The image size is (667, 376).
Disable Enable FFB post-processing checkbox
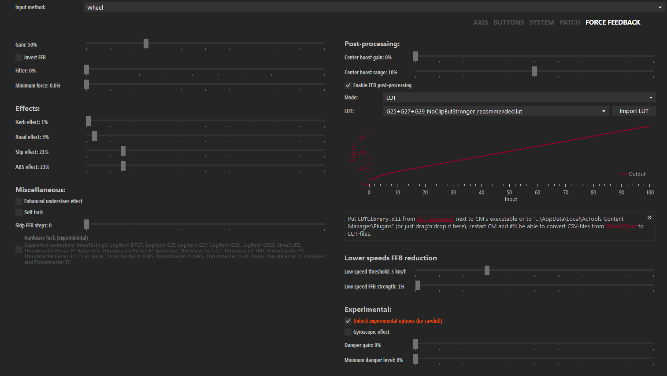pyautogui.click(x=348, y=85)
